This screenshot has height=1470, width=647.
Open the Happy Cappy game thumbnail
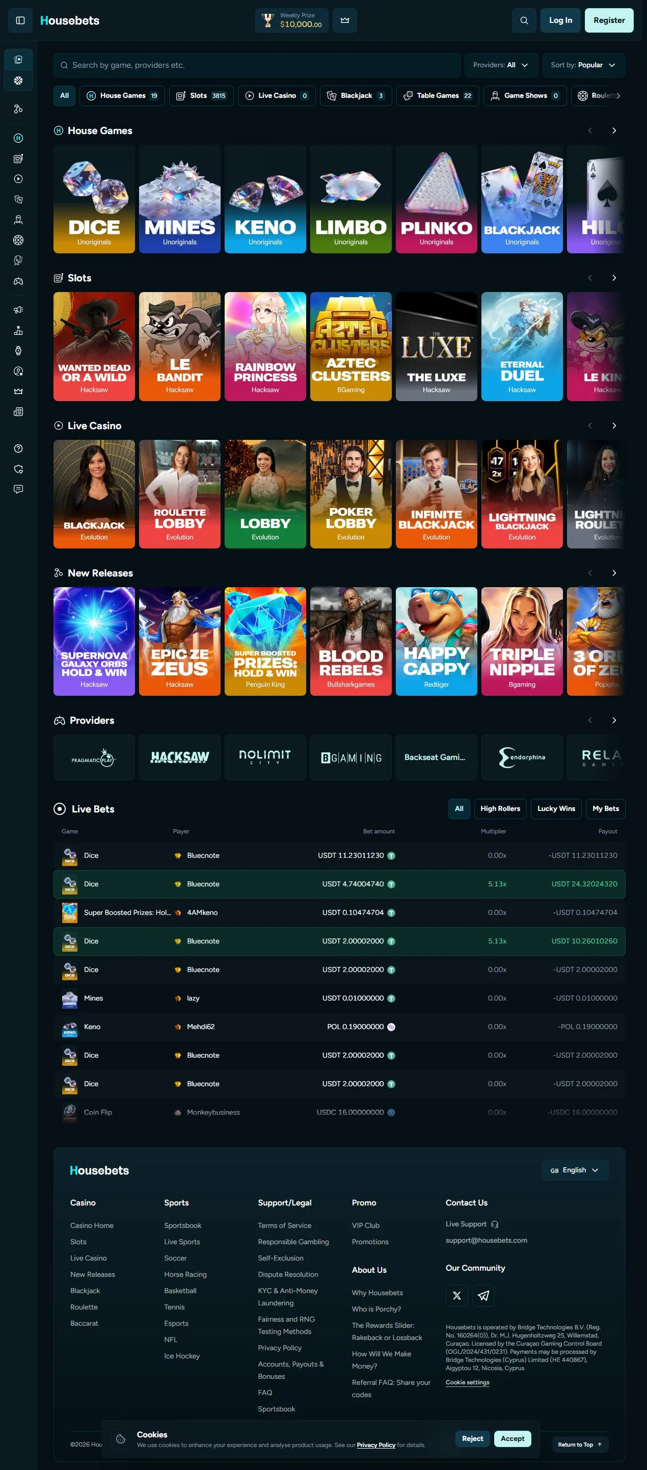(x=436, y=641)
